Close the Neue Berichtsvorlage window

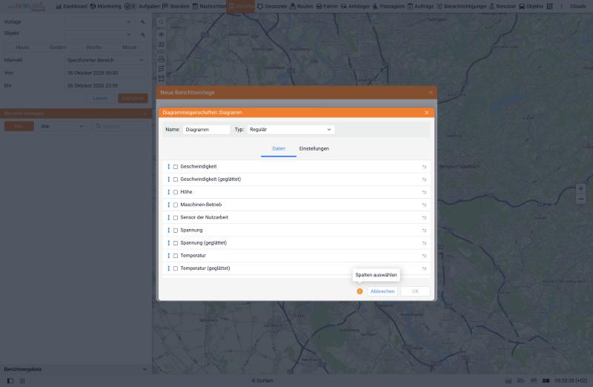coord(431,93)
